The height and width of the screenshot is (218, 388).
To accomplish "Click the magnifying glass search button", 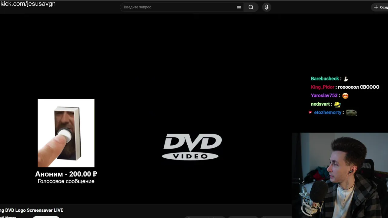I will tap(251, 7).
